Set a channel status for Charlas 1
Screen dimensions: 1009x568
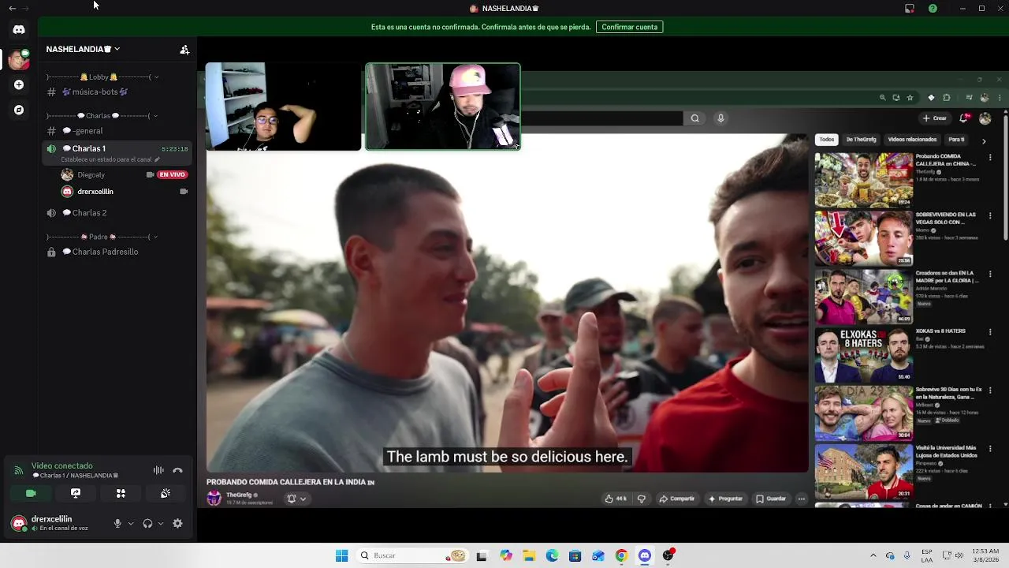(110, 159)
